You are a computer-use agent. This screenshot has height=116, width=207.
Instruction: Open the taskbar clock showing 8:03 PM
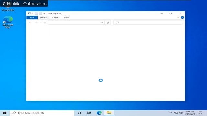190,113
